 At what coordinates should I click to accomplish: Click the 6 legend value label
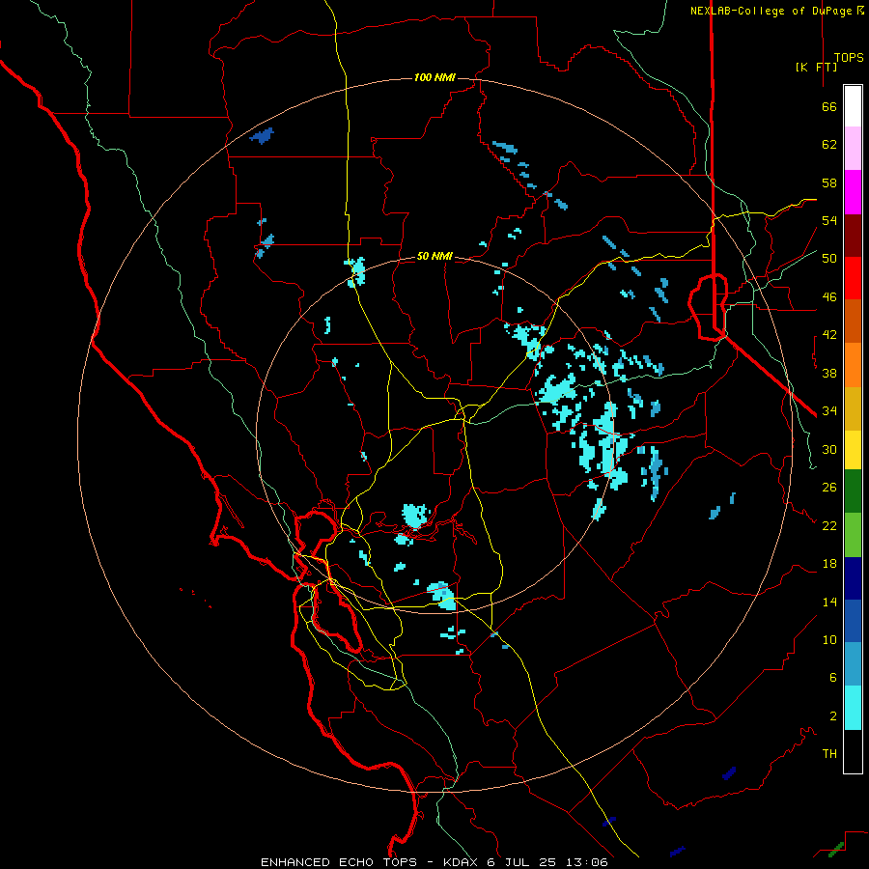(x=833, y=677)
